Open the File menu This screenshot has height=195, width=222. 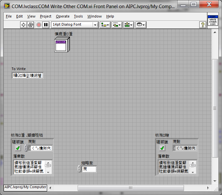pyautogui.click(x=9, y=17)
